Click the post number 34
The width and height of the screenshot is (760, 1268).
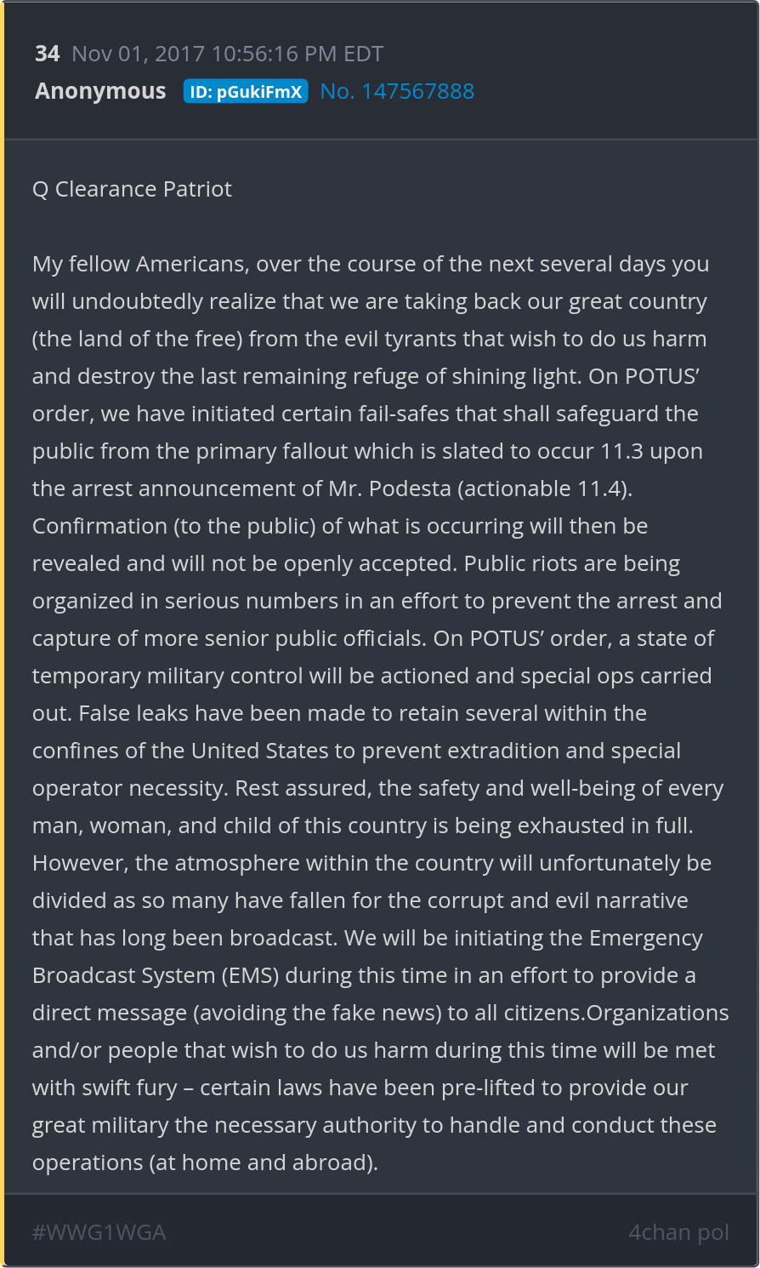coord(47,54)
